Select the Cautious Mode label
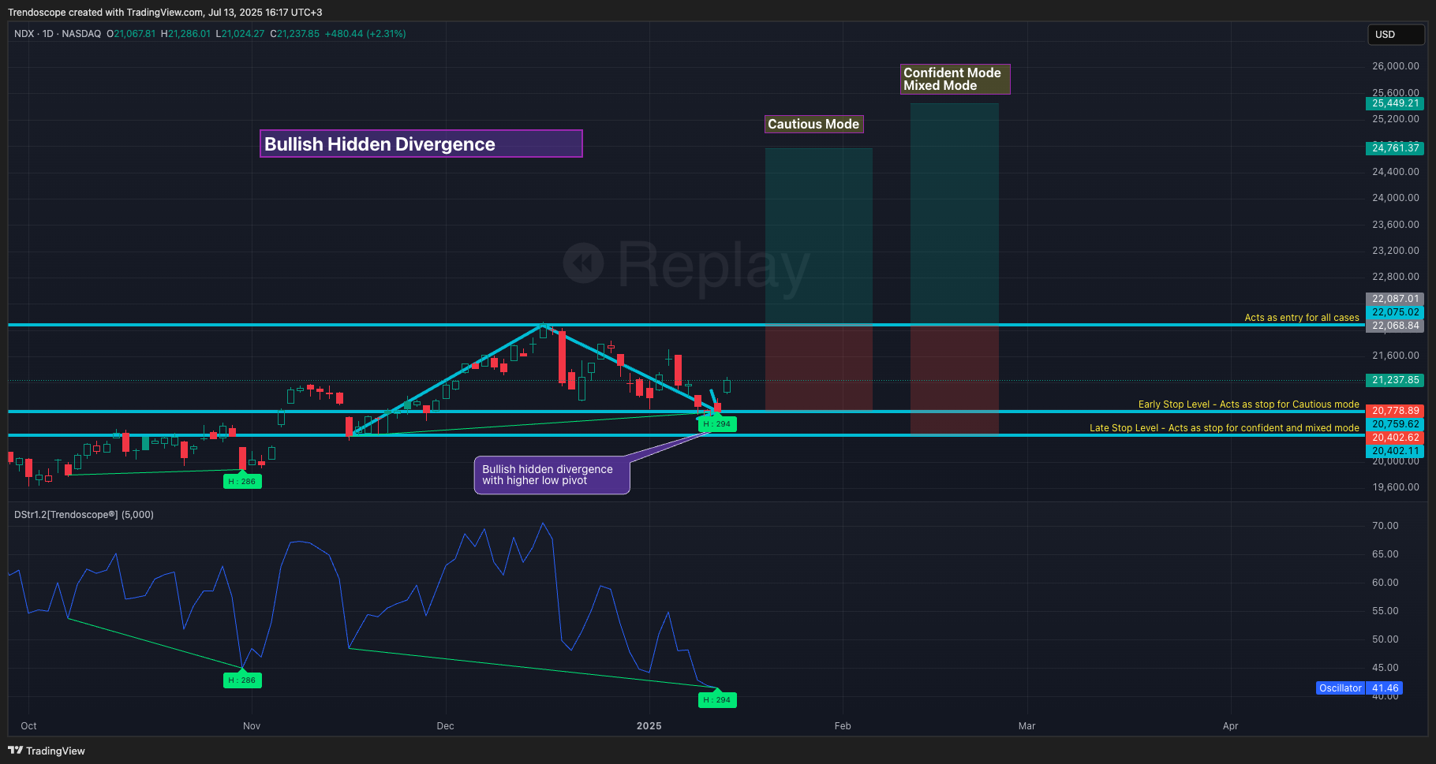Screen dimensions: 1436x764 [813, 124]
